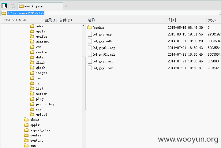Open the aspnet_client folder icon
This screenshot has width=221, height=148.
[26, 130]
